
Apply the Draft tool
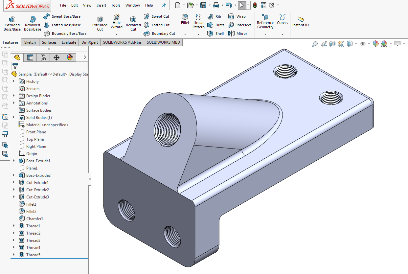pyautogui.click(x=216, y=25)
